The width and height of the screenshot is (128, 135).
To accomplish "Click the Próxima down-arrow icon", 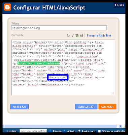I will coord(51,131).
